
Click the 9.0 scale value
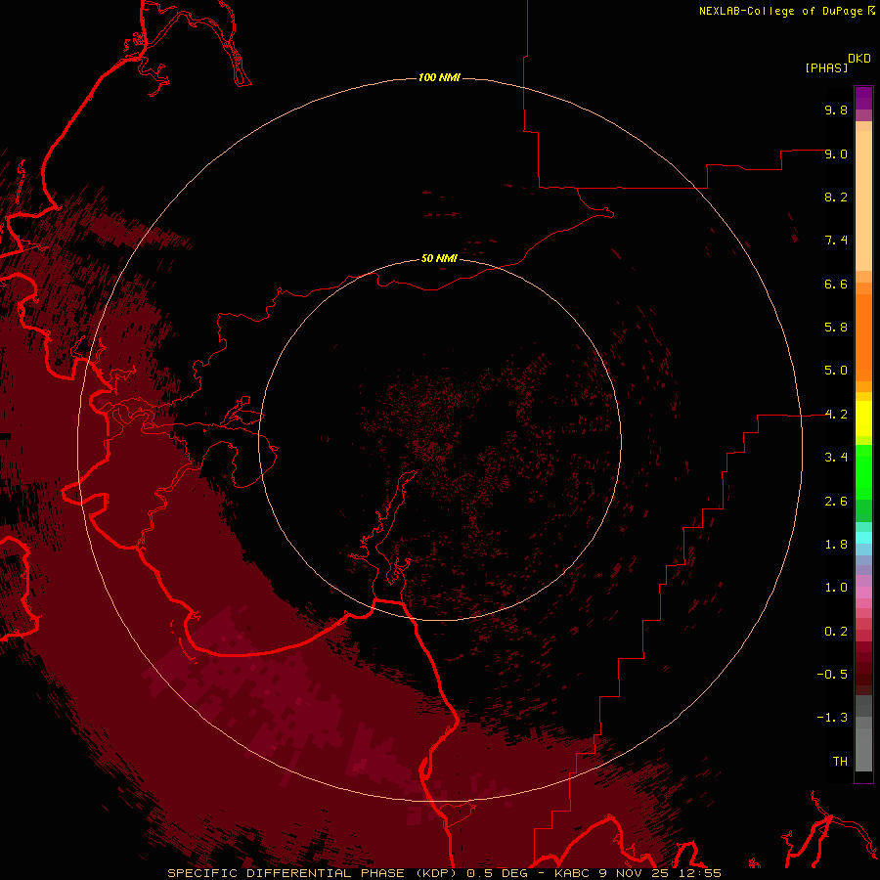pyautogui.click(x=836, y=154)
